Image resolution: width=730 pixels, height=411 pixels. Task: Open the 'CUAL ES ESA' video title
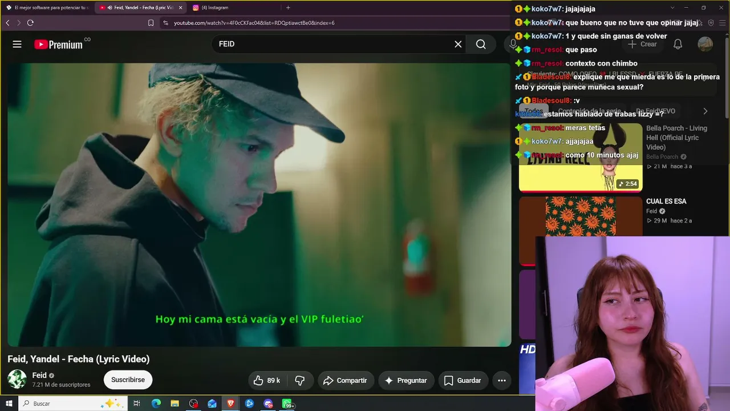666,201
